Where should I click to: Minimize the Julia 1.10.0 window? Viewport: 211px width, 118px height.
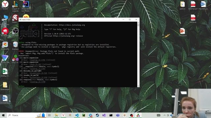point(123,20)
